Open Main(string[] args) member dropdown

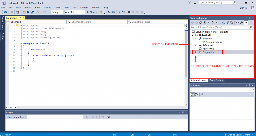coord(158,22)
